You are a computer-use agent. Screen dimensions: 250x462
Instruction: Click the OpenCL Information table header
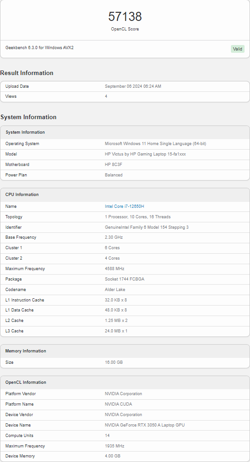coord(125,382)
